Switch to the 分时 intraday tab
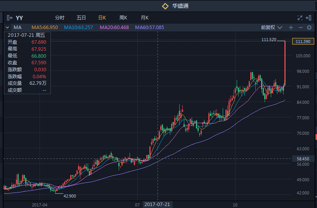317x208 pixels. pos(60,18)
